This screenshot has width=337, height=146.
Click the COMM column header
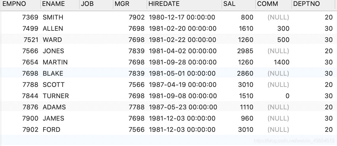click(x=273, y=4)
